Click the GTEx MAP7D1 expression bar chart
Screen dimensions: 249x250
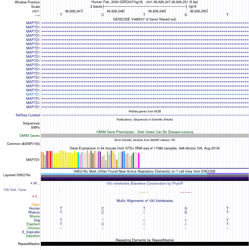(90, 159)
